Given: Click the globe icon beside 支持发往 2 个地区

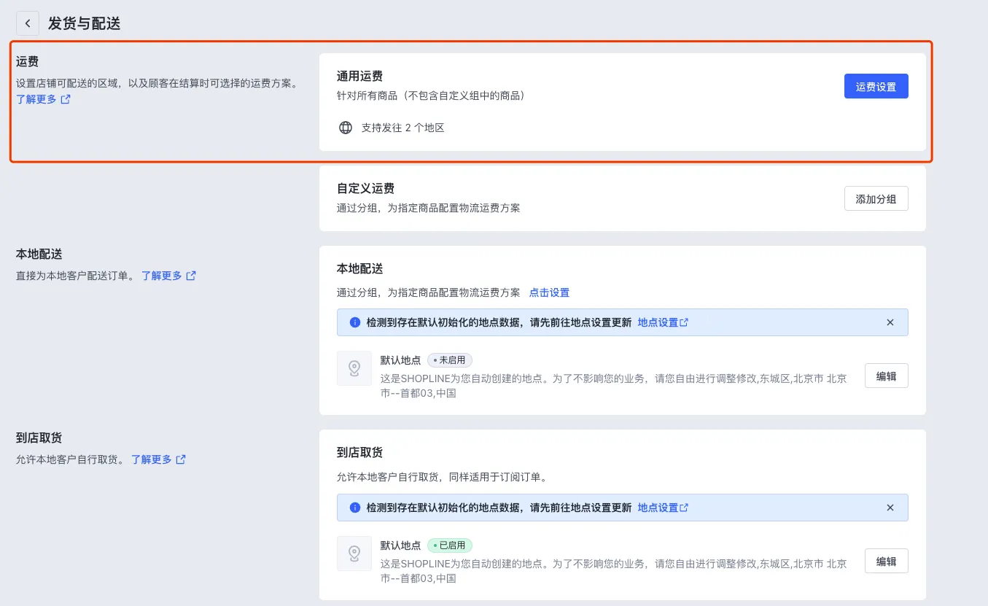Looking at the screenshot, I should pyautogui.click(x=346, y=128).
